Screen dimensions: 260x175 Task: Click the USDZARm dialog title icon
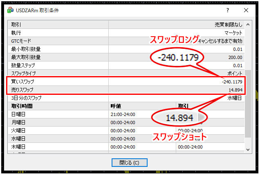click(x=10, y=10)
